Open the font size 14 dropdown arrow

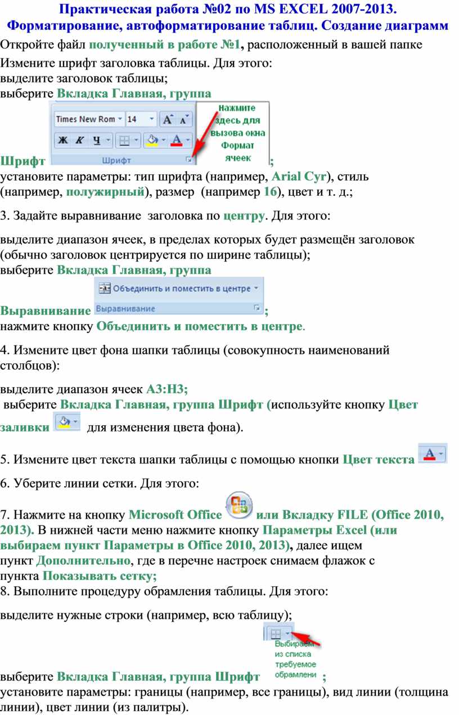pyautogui.click(x=152, y=119)
